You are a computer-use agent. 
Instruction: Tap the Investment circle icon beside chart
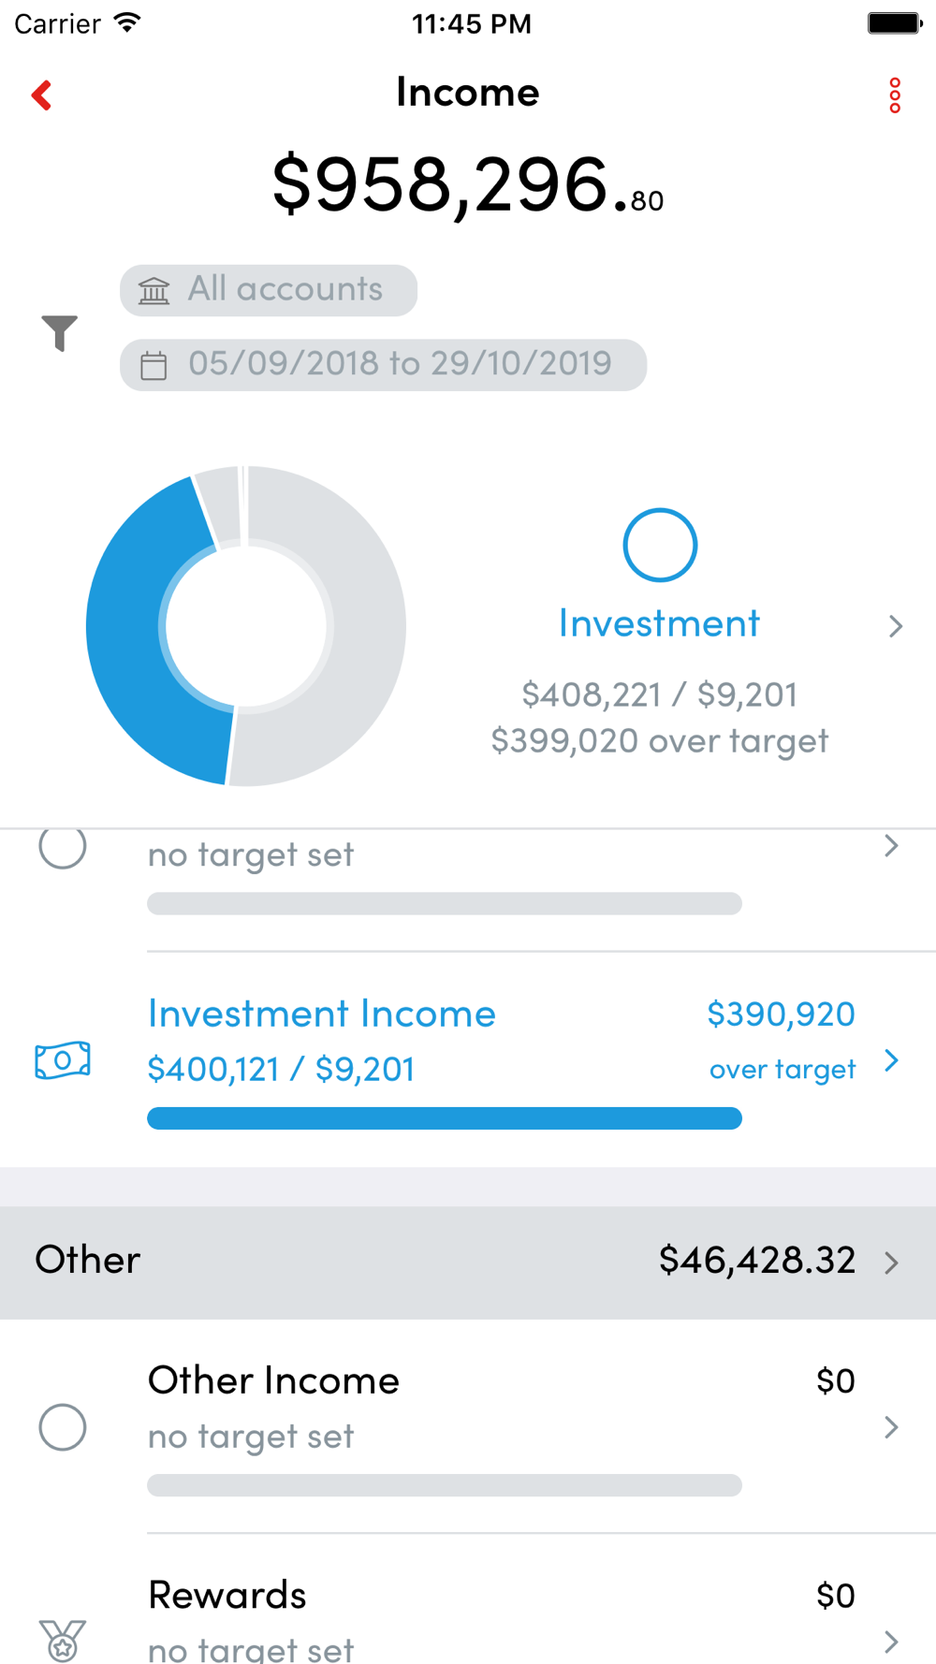pyautogui.click(x=660, y=545)
